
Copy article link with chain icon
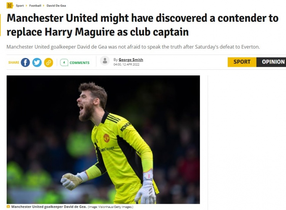click(48, 63)
